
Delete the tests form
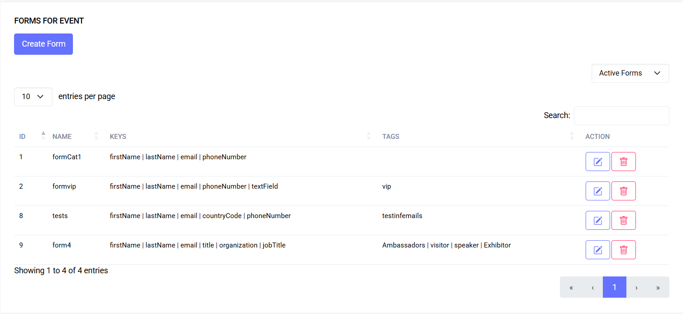click(x=624, y=220)
